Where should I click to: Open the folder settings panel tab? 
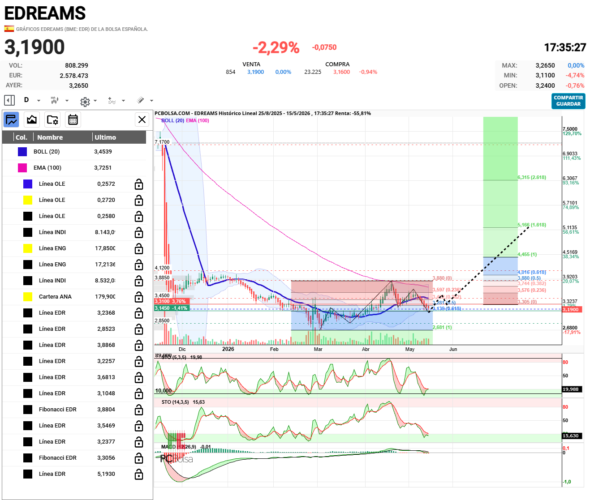click(52, 120)
